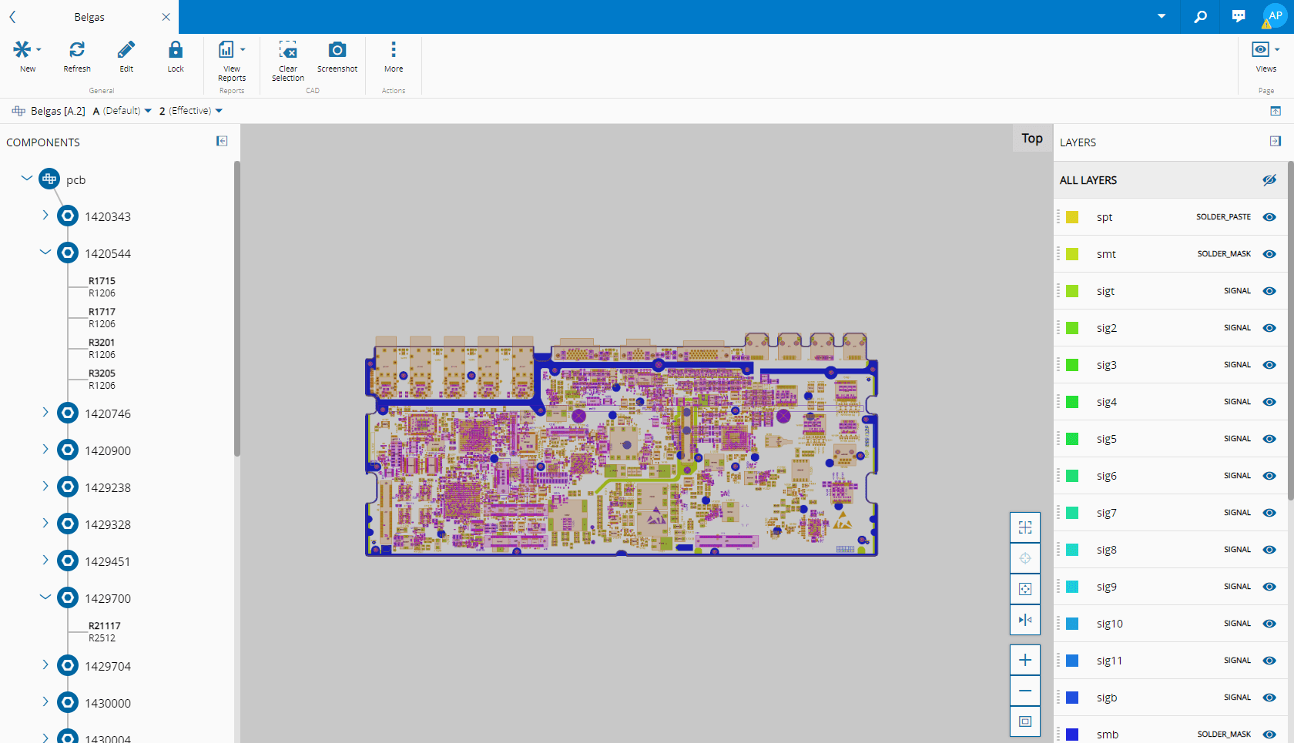Screen dimensions: 1294x743
Task: Expand the 1420343 component node
Action: click(x=45, y=216)
